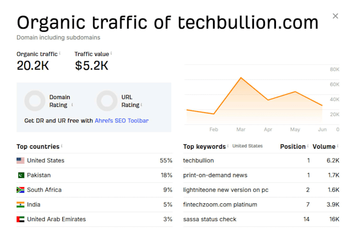The height and width of the screenshot is (232, 356).
Task: Open the Ahrefs SEO Toolbar link
Action: point(121,120)
